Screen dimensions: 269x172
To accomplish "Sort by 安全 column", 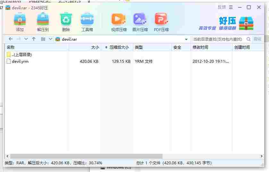I will click(x=181, y=47).
